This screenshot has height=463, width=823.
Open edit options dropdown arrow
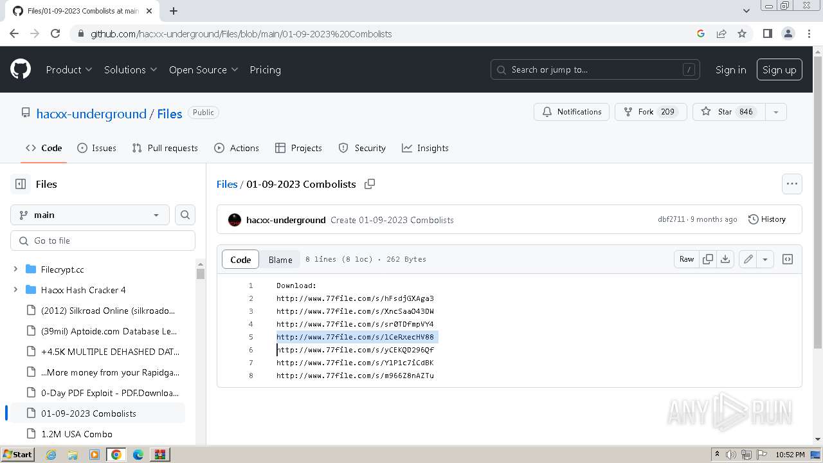coord(765,259)
